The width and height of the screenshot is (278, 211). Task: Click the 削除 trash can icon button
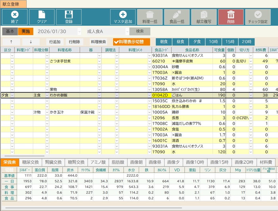231,17
